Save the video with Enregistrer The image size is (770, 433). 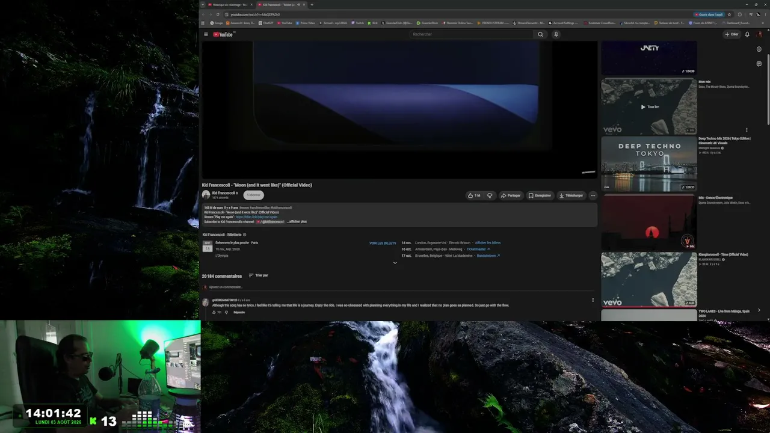pos(540,195)
